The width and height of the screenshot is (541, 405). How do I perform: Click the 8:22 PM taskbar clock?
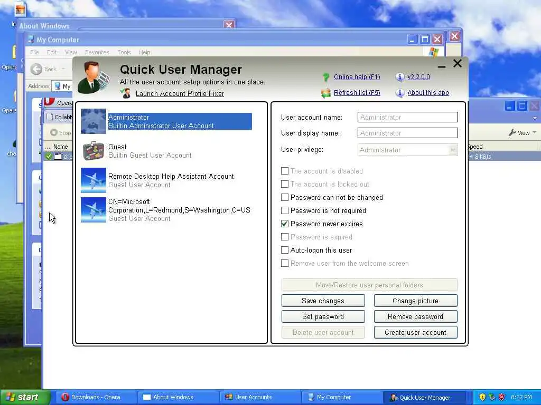click(521, 397)
